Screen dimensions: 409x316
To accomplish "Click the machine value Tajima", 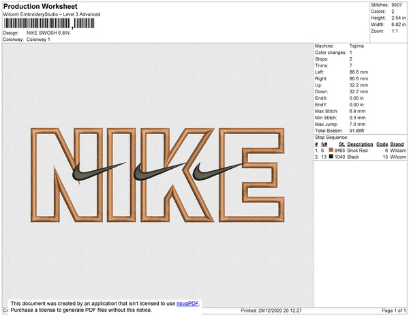I will [x=357, y=46].
